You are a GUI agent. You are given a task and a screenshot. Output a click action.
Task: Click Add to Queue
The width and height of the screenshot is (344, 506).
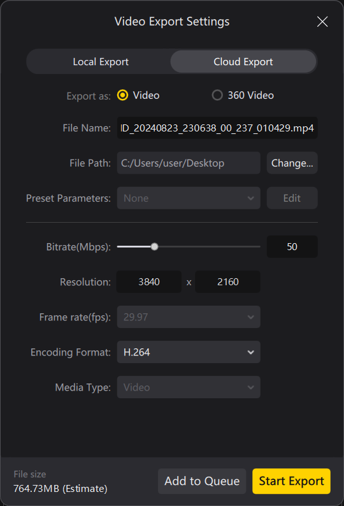[202, 481]
